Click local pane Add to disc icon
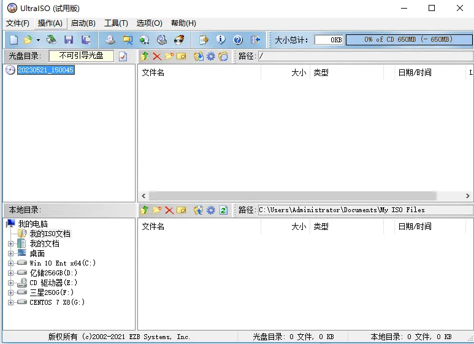The width and height of the screenshot is (474, 344). 198,210
